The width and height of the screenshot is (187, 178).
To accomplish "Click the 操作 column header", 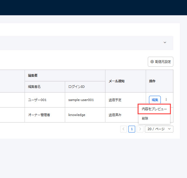I will pos(152,81).
